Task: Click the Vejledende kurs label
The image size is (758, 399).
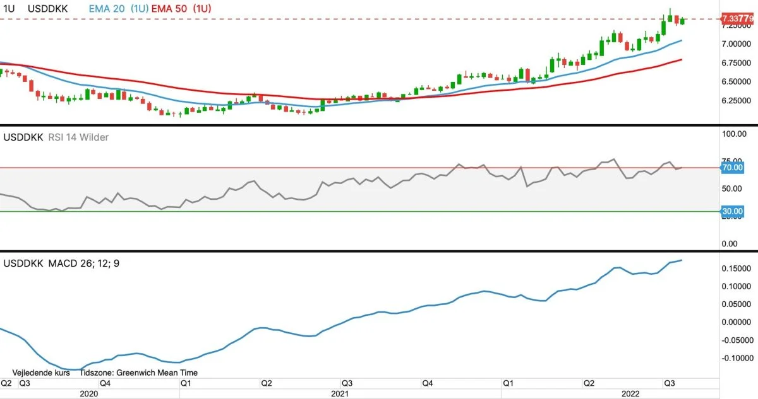Action: coord(41,373)
